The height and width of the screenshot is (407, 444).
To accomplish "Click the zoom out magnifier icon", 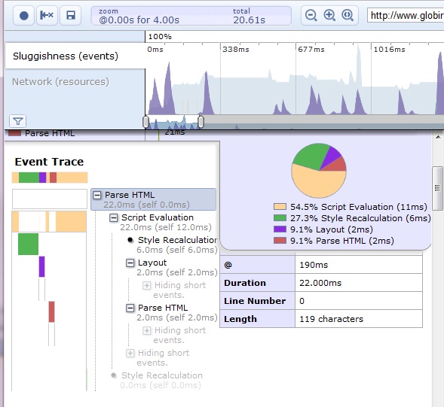I will pos(311,15).
